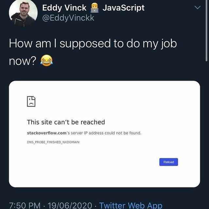
Task: Click the JavaScript label in the name
Action: tap(123, 8)
